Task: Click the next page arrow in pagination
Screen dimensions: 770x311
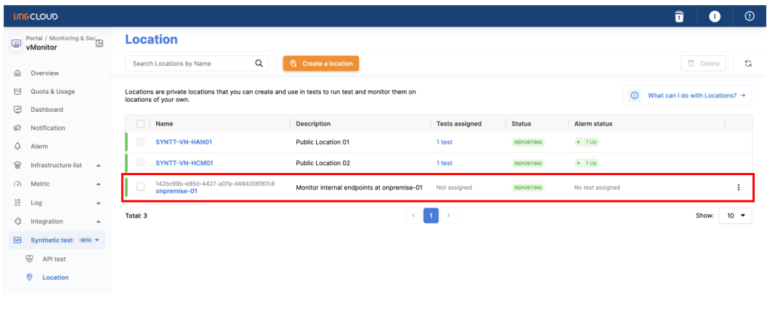Action: tap(449, 216)
